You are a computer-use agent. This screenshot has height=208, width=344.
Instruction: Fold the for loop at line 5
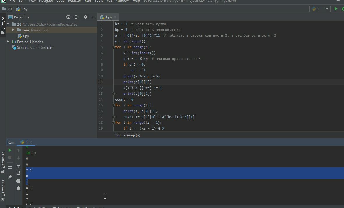coord(113,47)
